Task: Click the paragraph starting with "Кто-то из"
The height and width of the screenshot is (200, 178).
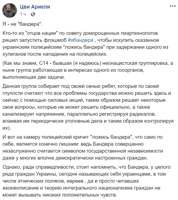Action: (x=88, y=44)
